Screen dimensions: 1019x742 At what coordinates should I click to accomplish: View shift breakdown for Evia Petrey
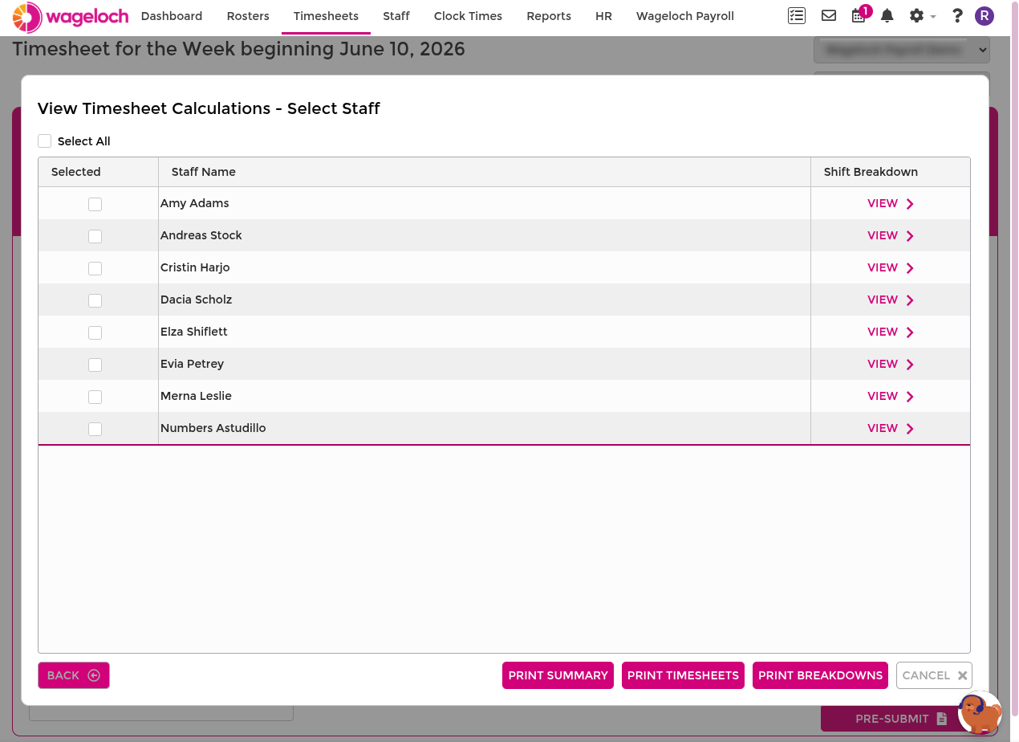tap(891, 364)
